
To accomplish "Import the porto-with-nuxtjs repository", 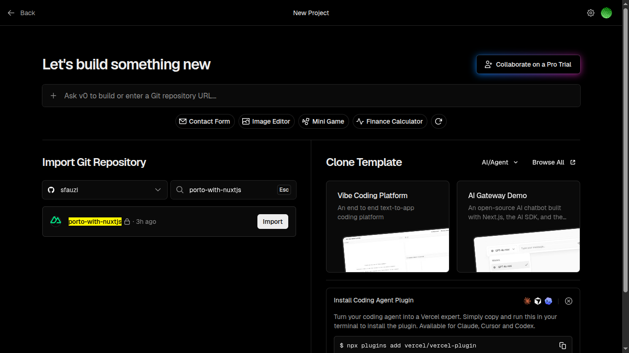I will pos(273,222).
